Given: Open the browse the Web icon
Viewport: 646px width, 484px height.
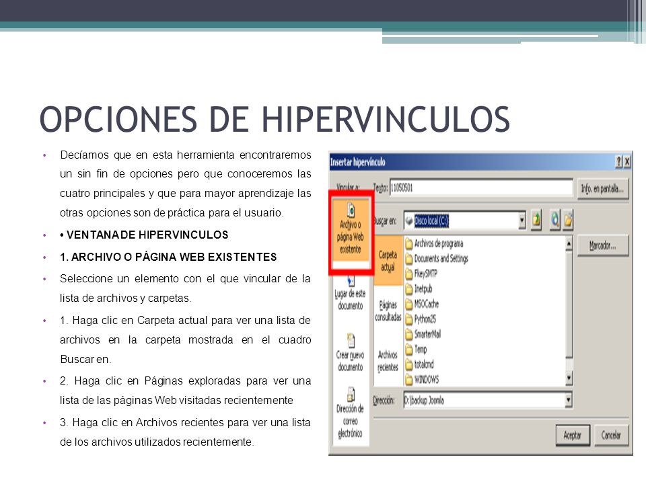Looking at the screenshot, I should [x=555, y=220].
